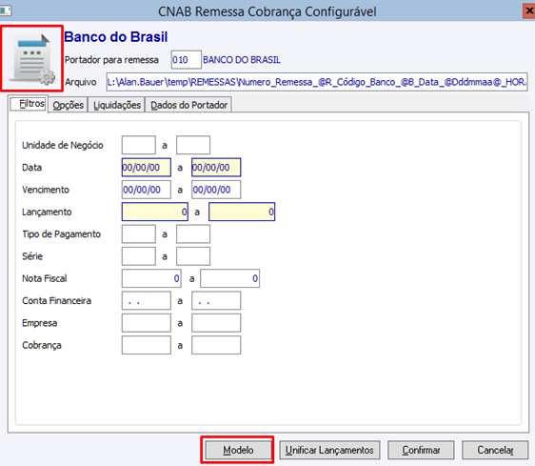Screen dimensions: 535x466
Task: Open the Liquidações tab
Action: [x=117, y=105]
